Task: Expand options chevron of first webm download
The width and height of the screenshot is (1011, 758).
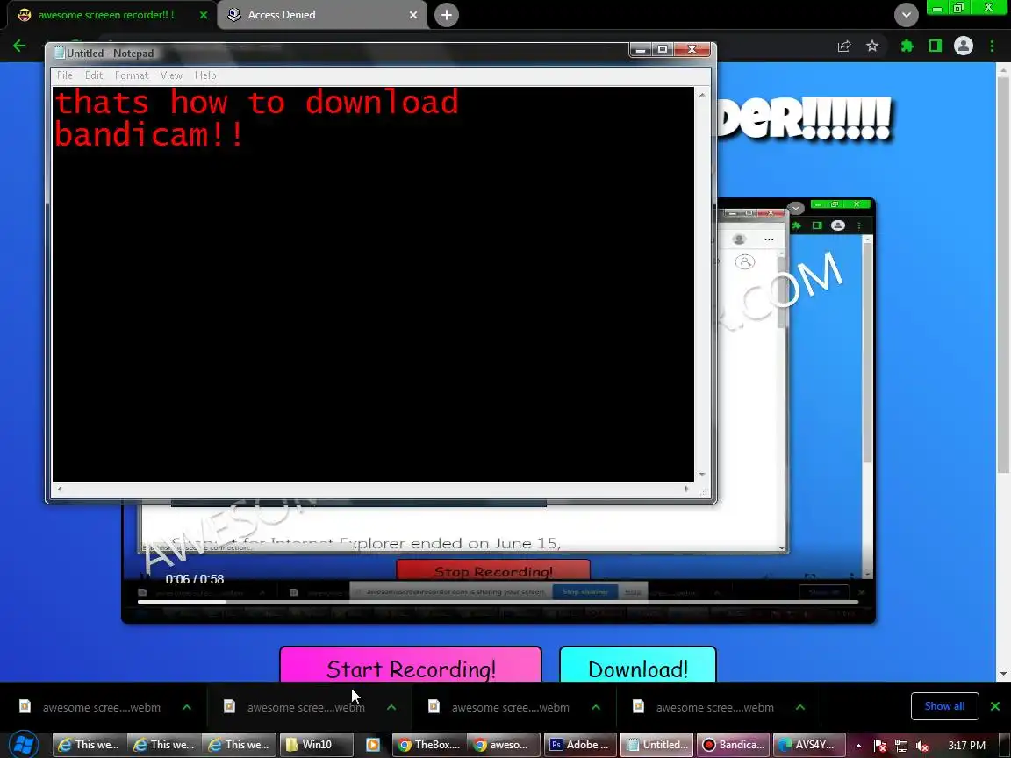Action: point(186,707)
